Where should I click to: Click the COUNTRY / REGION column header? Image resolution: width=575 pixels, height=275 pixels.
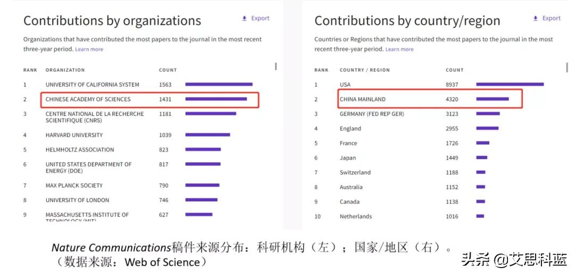tap(365, 70)
